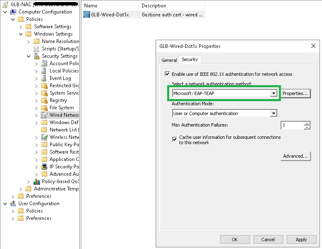
Task: Click the Policy-based QoS chart icon
Action: [x=37, y=181]
